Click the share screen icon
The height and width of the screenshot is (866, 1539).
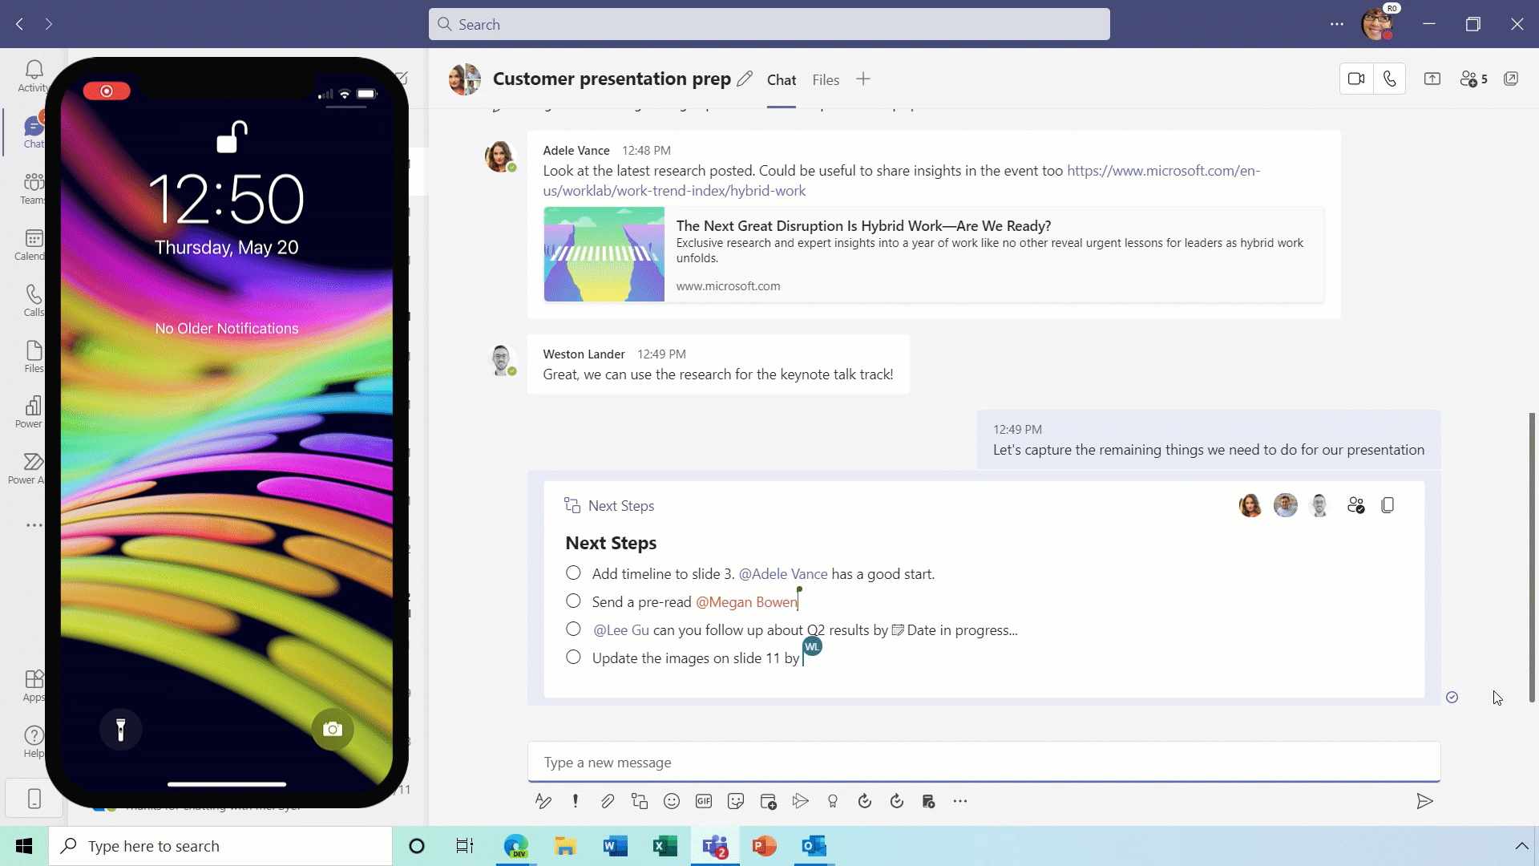point(1432,79)
